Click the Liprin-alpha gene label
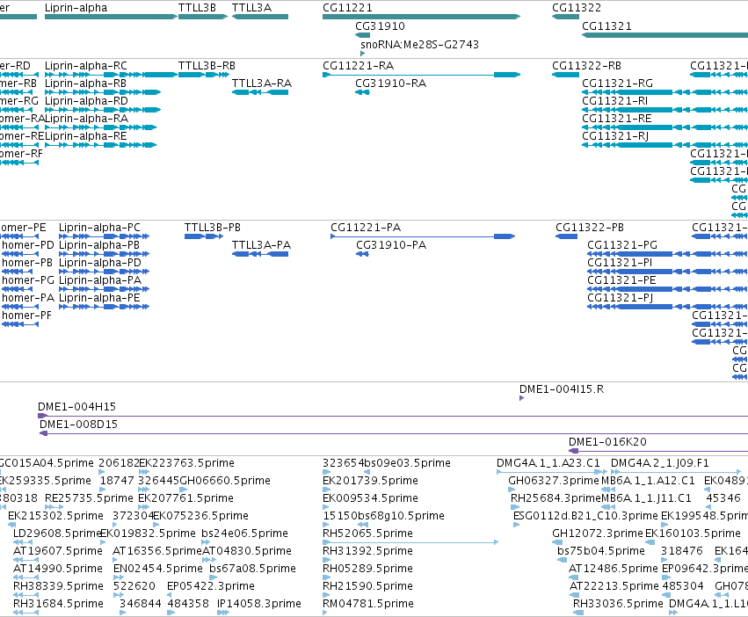 click(76, 8)
